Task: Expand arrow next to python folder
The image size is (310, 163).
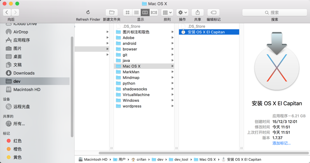Action: (x=172, y=83)
